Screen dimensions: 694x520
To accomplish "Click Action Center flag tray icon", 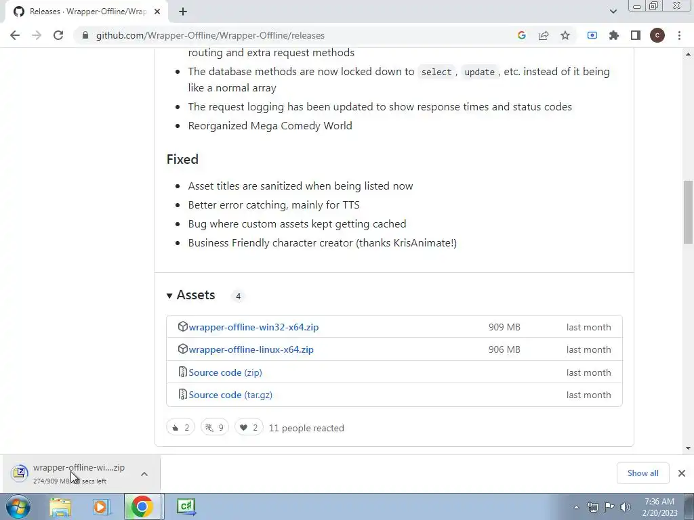I will (x=609, y=507).
